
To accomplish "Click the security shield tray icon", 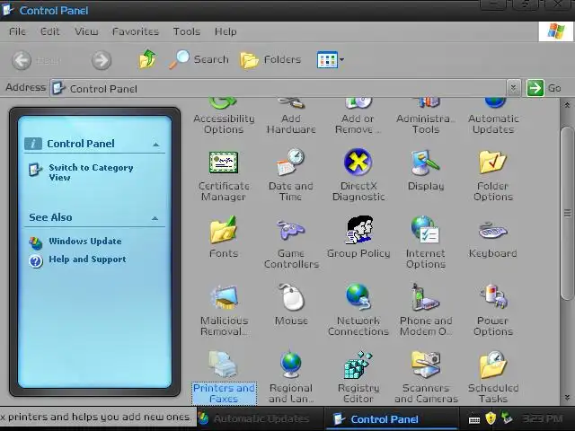I will coord(491,418).
